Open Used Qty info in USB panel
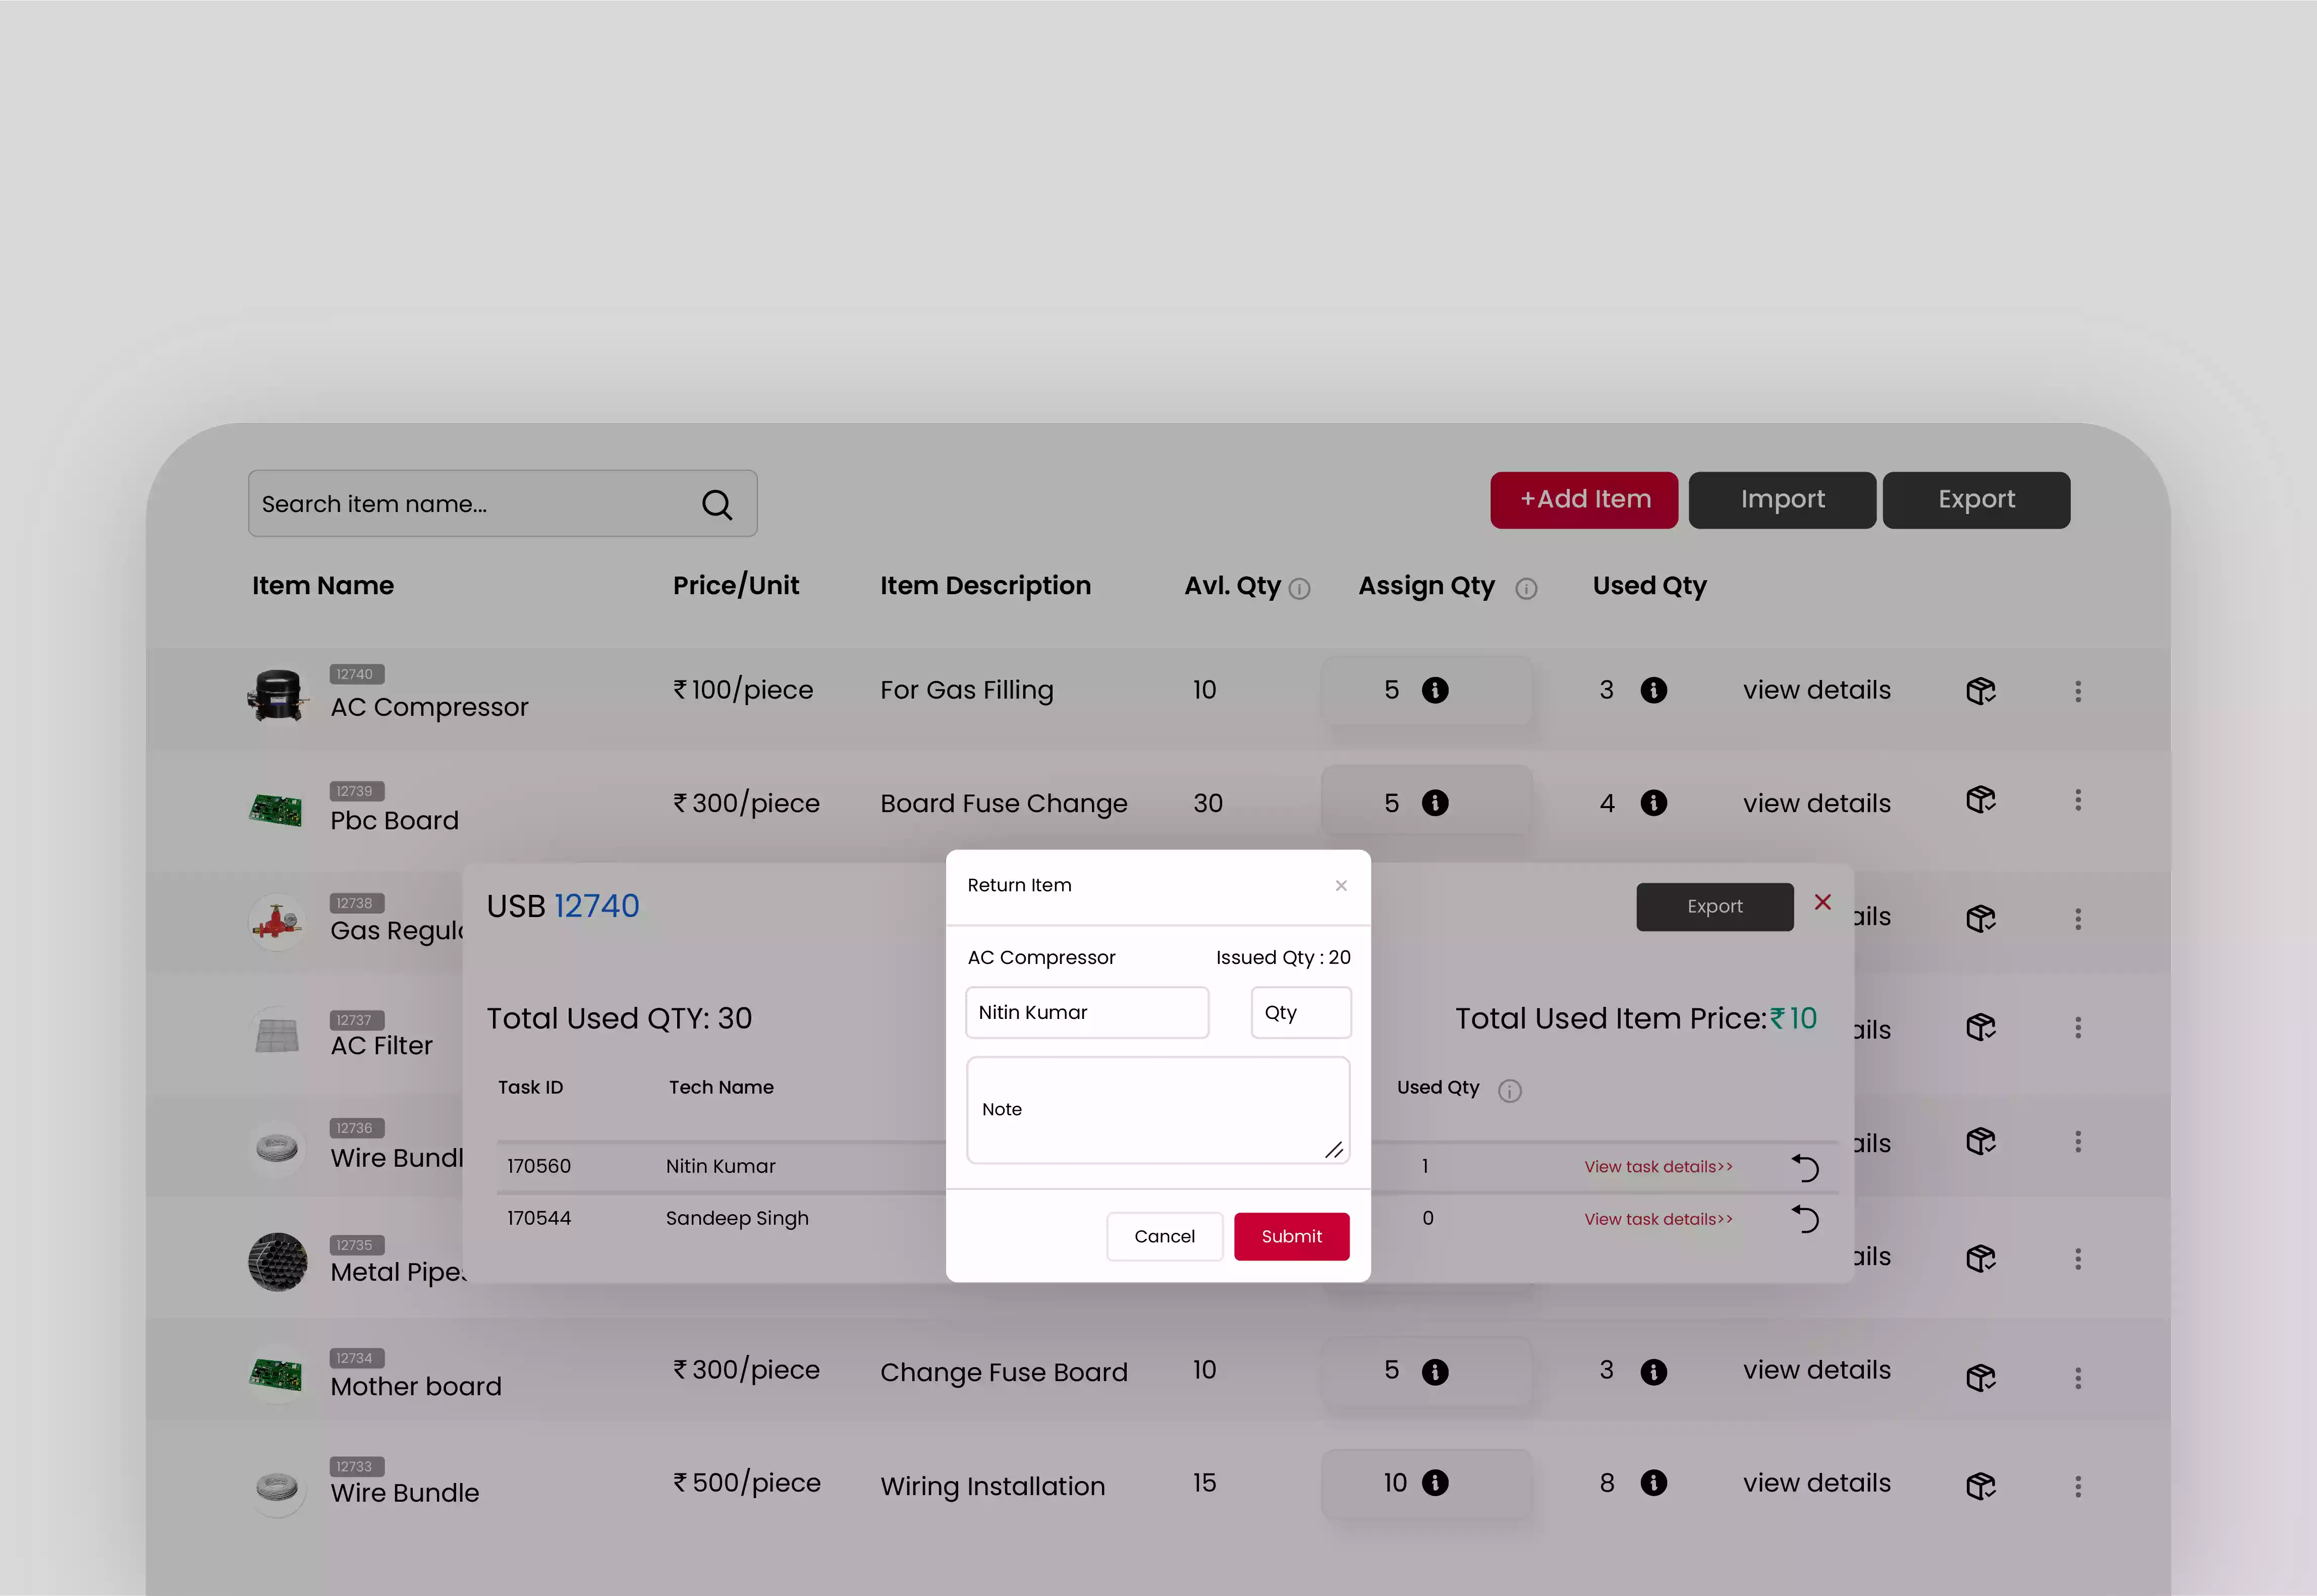The width and height of the screenshot is (2317, 1596). pos(1510,1091)
